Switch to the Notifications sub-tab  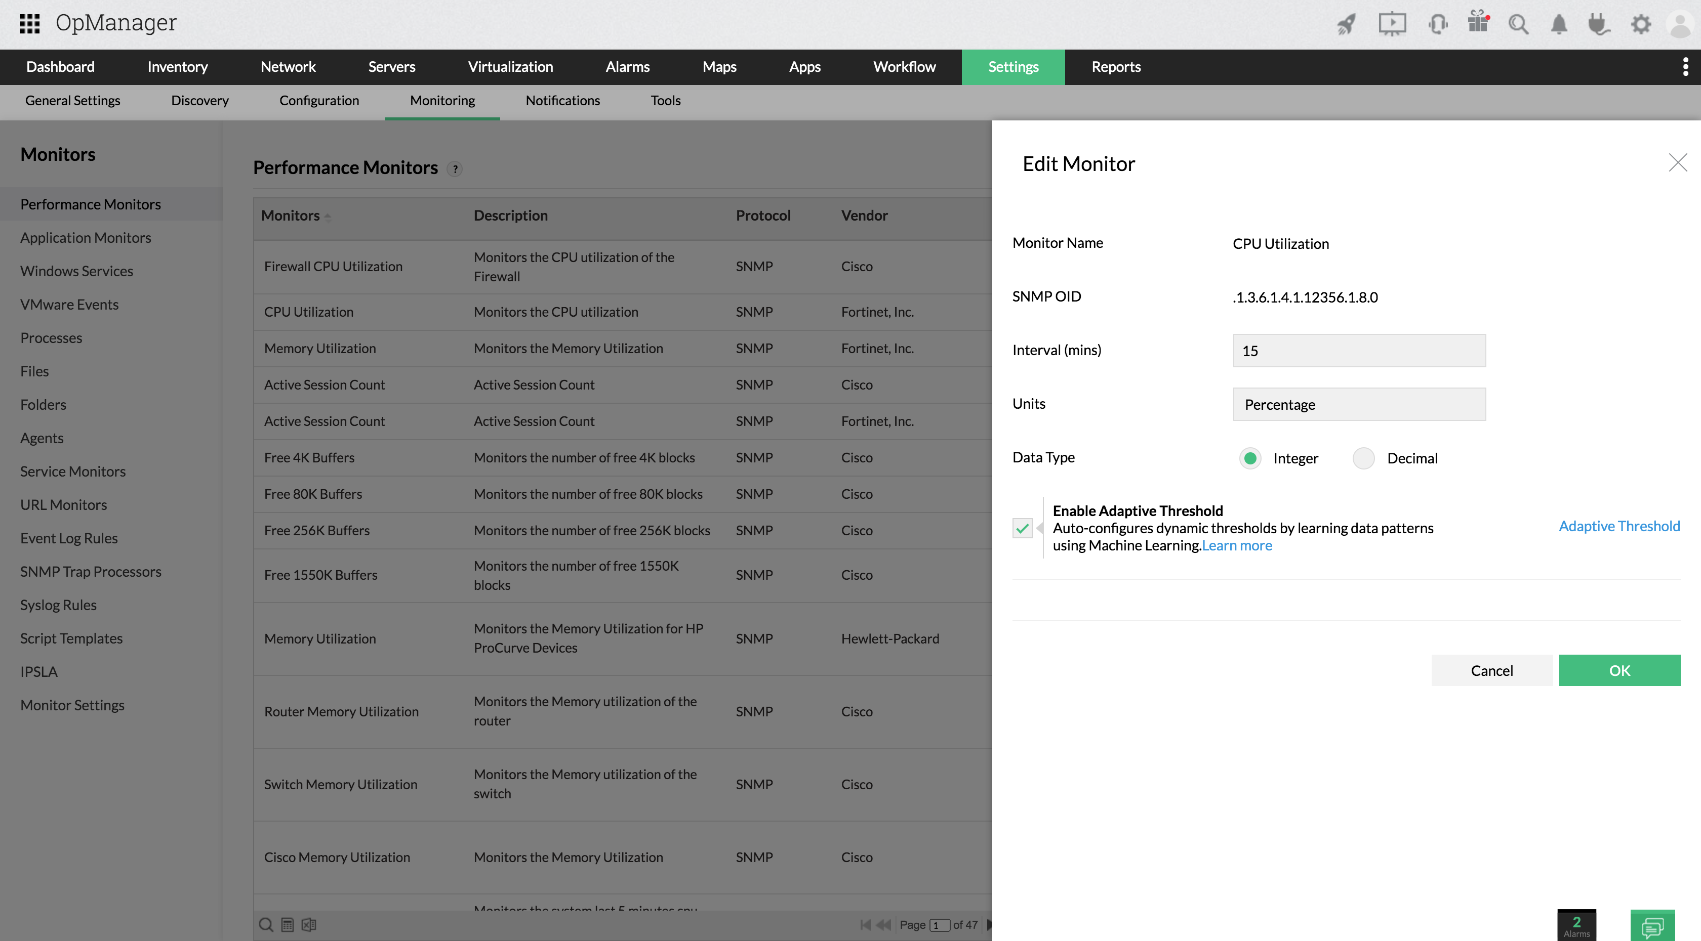[562, 100]
